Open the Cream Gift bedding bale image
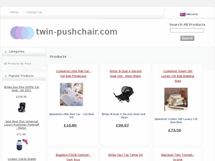The height and width of the screenshot is (161, 215). (x=176, y=99)
